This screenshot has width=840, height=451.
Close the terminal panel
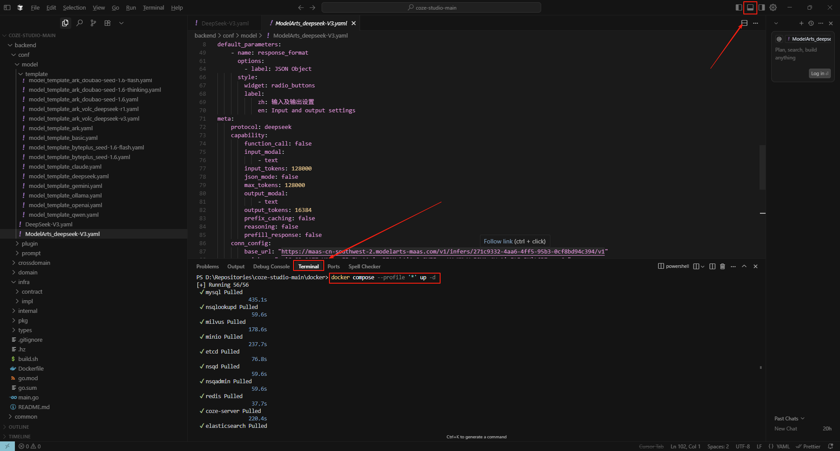(756, 267)
